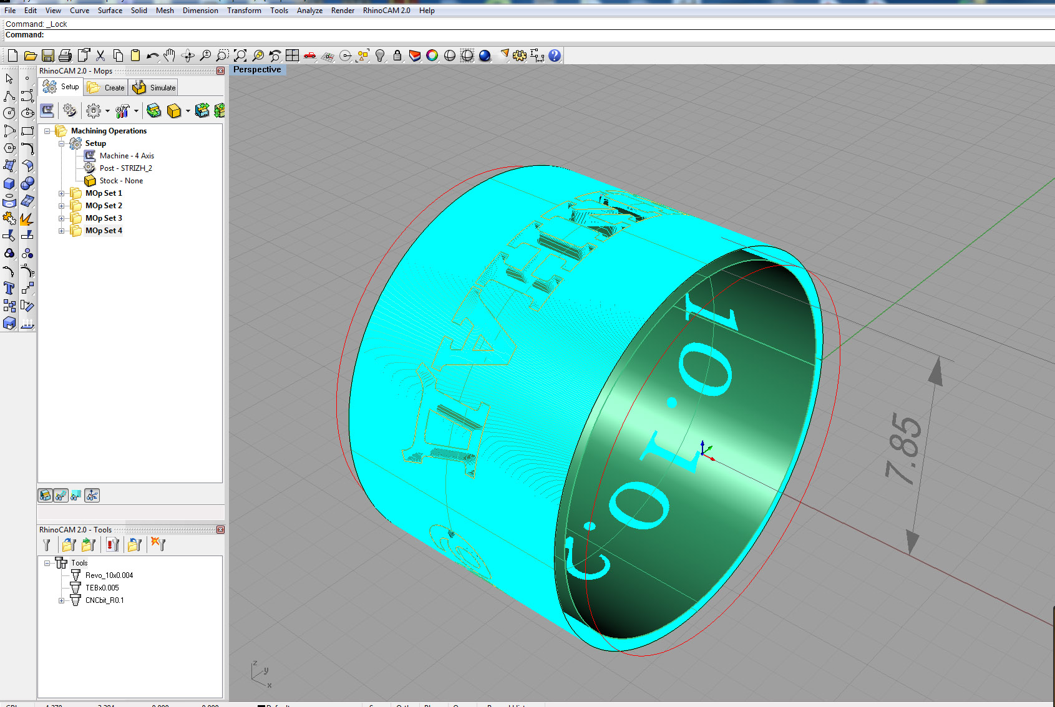Image resolution: width=1055 pixels, height=707 pixels.
Task: Toggle toolpath visibility button below tree
Action: coord(61,496)
